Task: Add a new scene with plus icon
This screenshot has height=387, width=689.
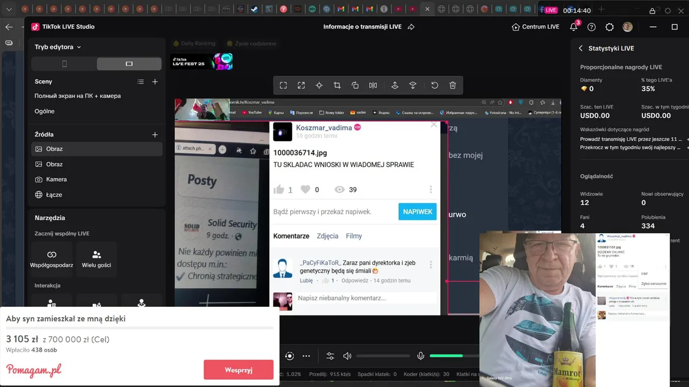Action: coord(155,82)
